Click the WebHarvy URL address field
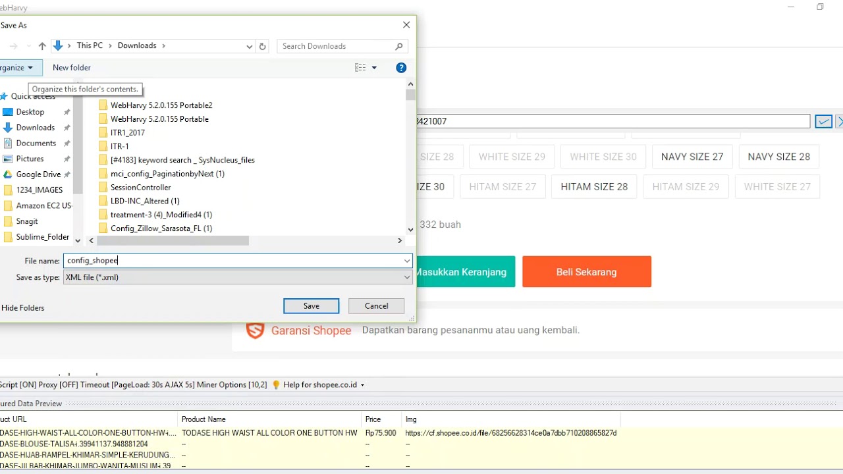This screenshot has width=843, height=474. coord(612,122)
